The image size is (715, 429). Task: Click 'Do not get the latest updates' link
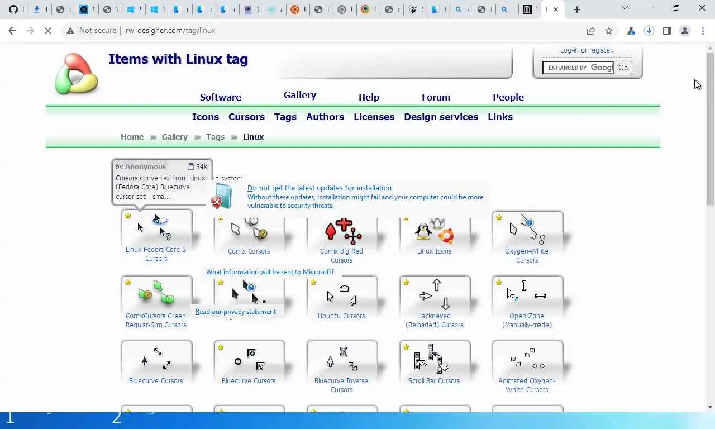[x=320, y=188]
